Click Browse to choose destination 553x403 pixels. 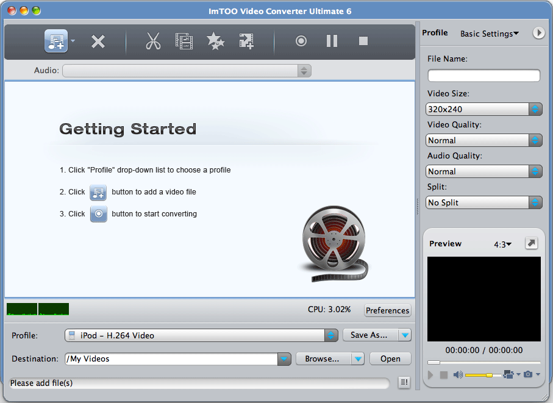pyautogui.click(x=323, y=358)
